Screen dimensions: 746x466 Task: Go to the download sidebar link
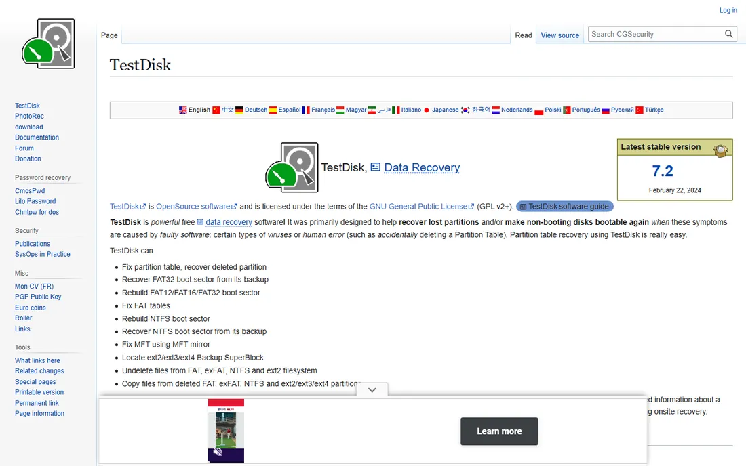[28, 127]
